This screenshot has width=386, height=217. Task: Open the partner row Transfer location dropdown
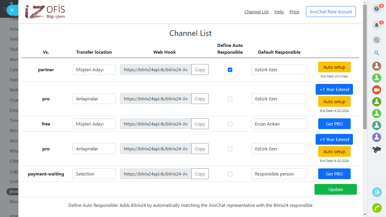94,70
